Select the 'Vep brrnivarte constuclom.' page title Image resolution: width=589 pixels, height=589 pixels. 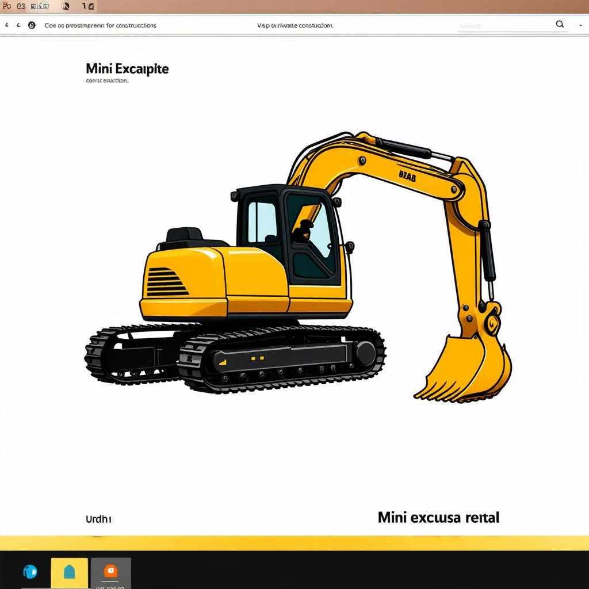tap(294, 25)
